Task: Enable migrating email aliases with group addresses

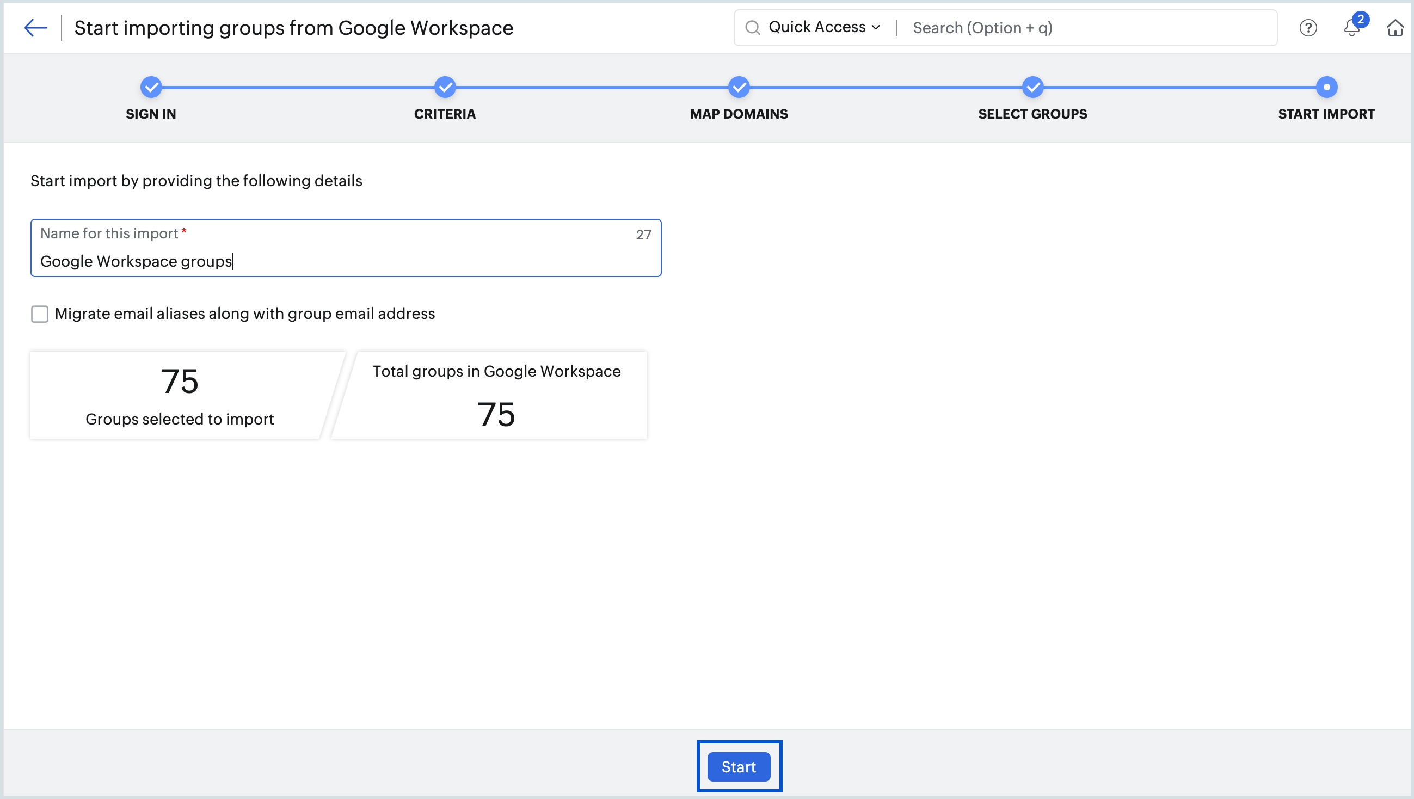Action: tap(39, 314)
